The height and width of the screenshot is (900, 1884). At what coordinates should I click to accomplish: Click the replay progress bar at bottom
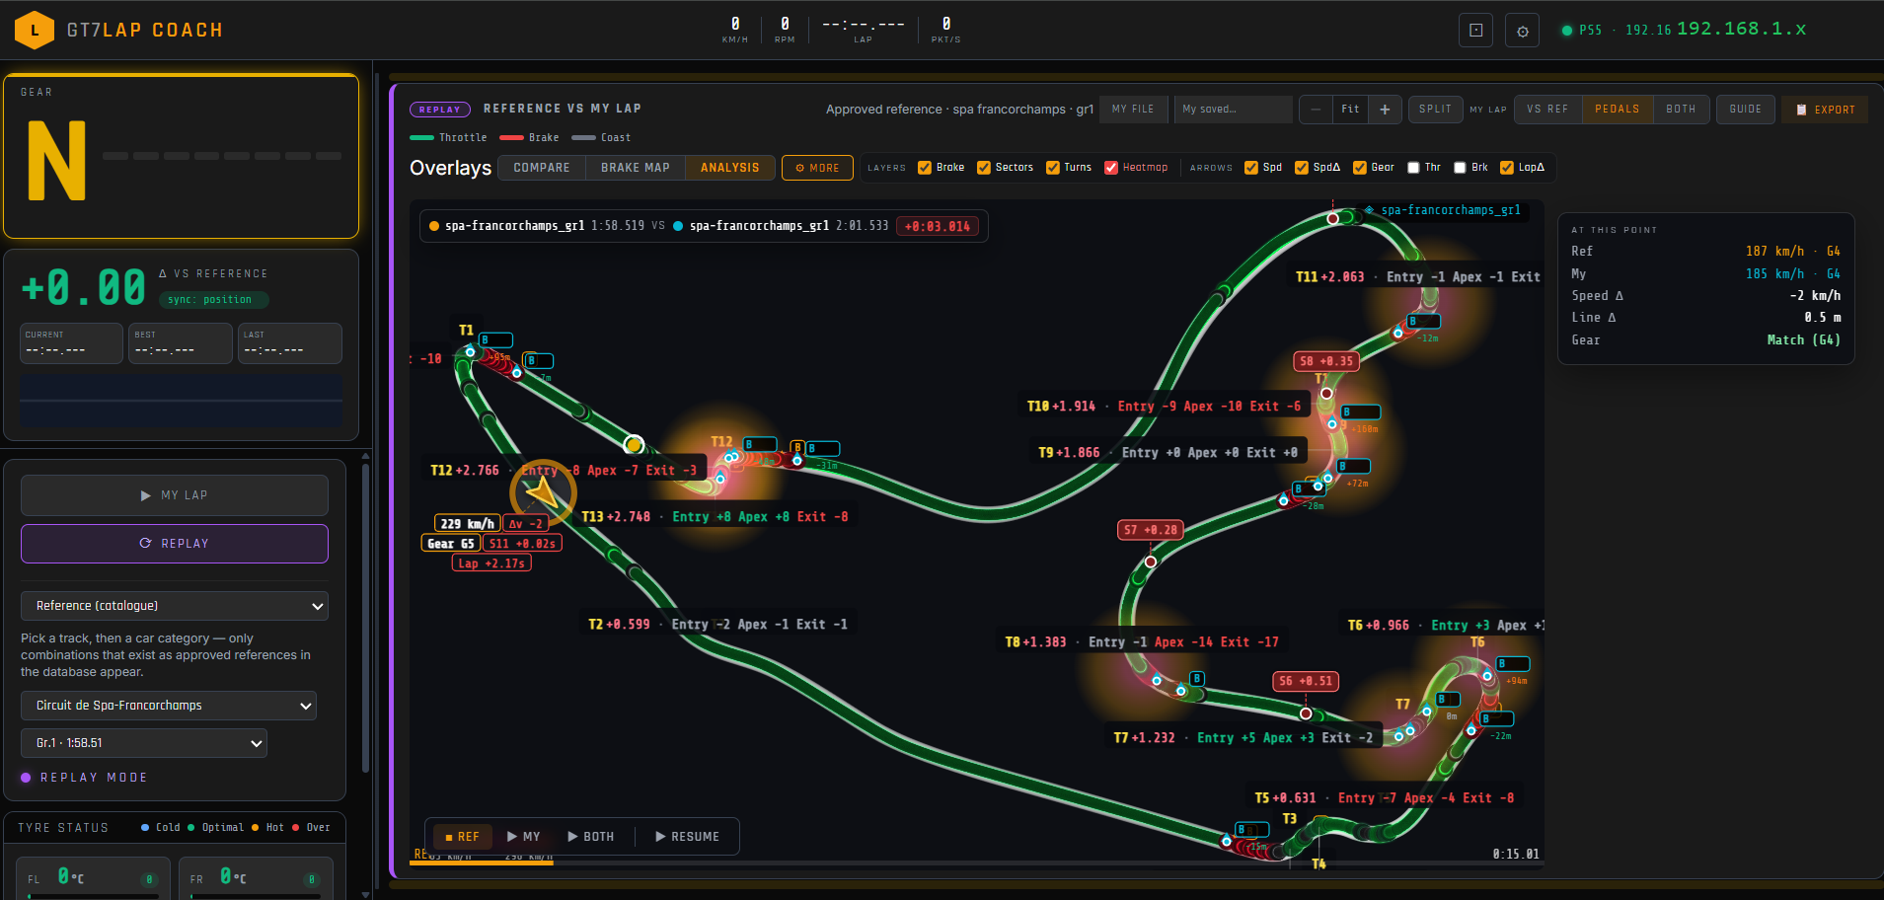(977, 863)
